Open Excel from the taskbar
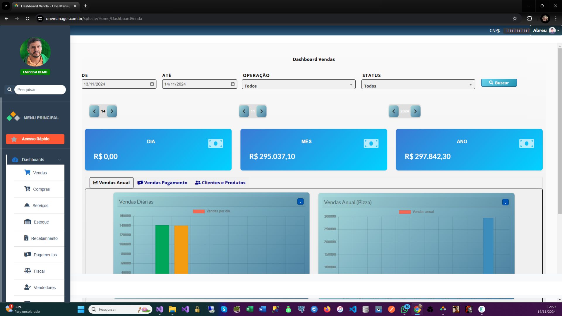Screen dimensions: 562x316 [250, 309]
